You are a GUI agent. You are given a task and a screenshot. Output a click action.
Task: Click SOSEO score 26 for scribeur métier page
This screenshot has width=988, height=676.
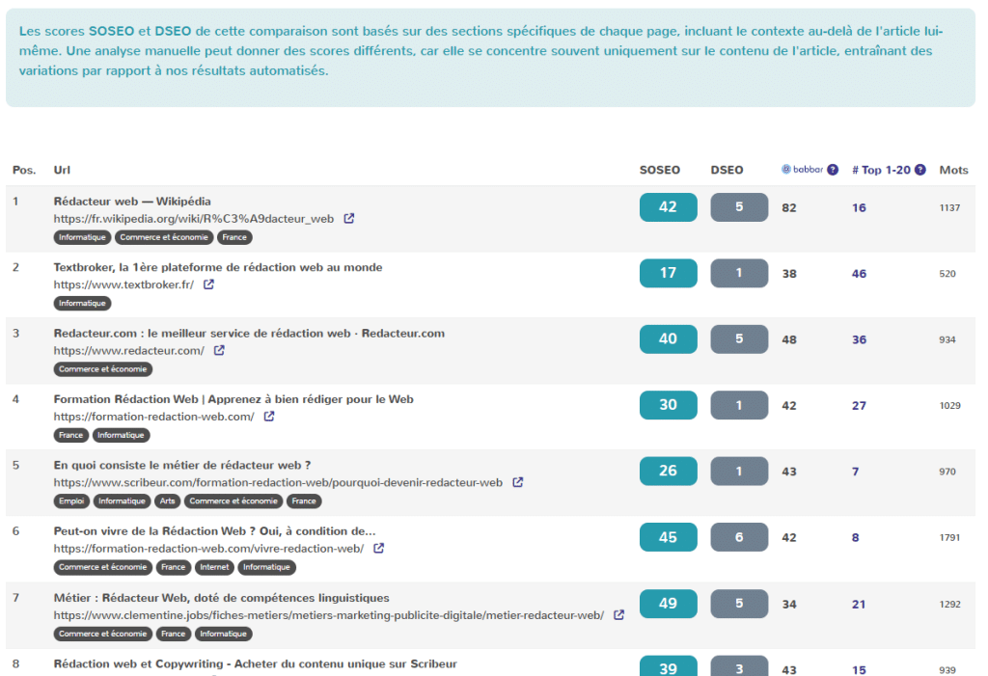[668, 472]
